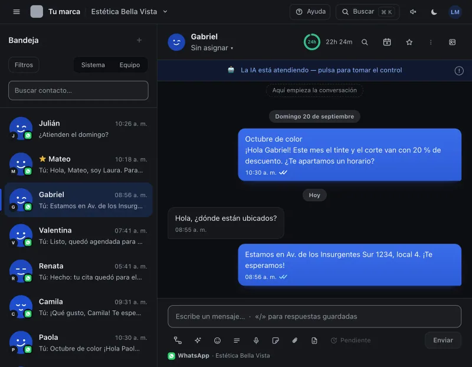This screenshot has height=367, width=472.
Task: Click the Escribe un mensaje input box
Action: (314, 316)
